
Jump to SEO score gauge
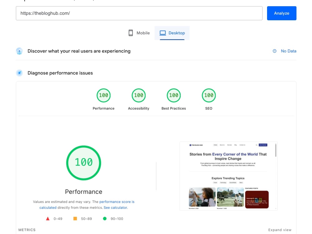(209, 95)
